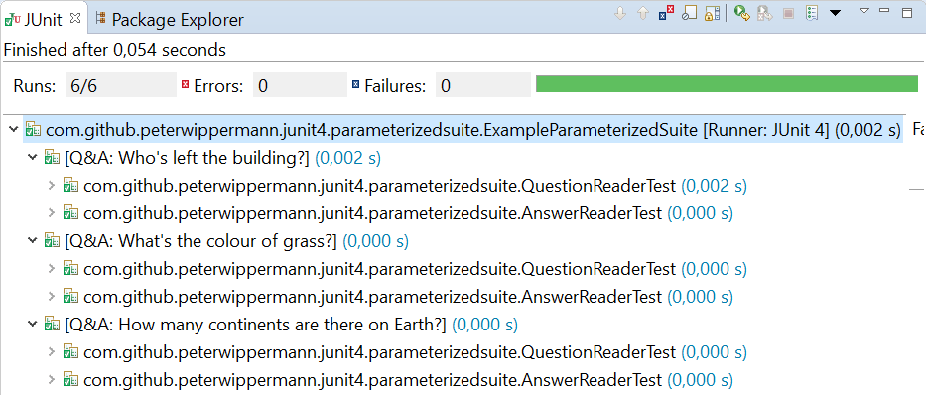Expand QuestionReaderTest under colour of grass
Screen dimensions: 926x395
52,269
